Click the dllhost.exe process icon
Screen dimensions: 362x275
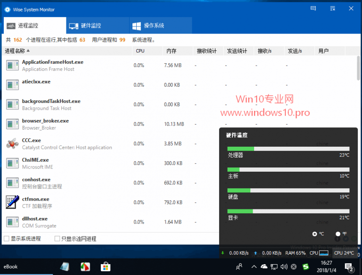click(x=12, y=222)
